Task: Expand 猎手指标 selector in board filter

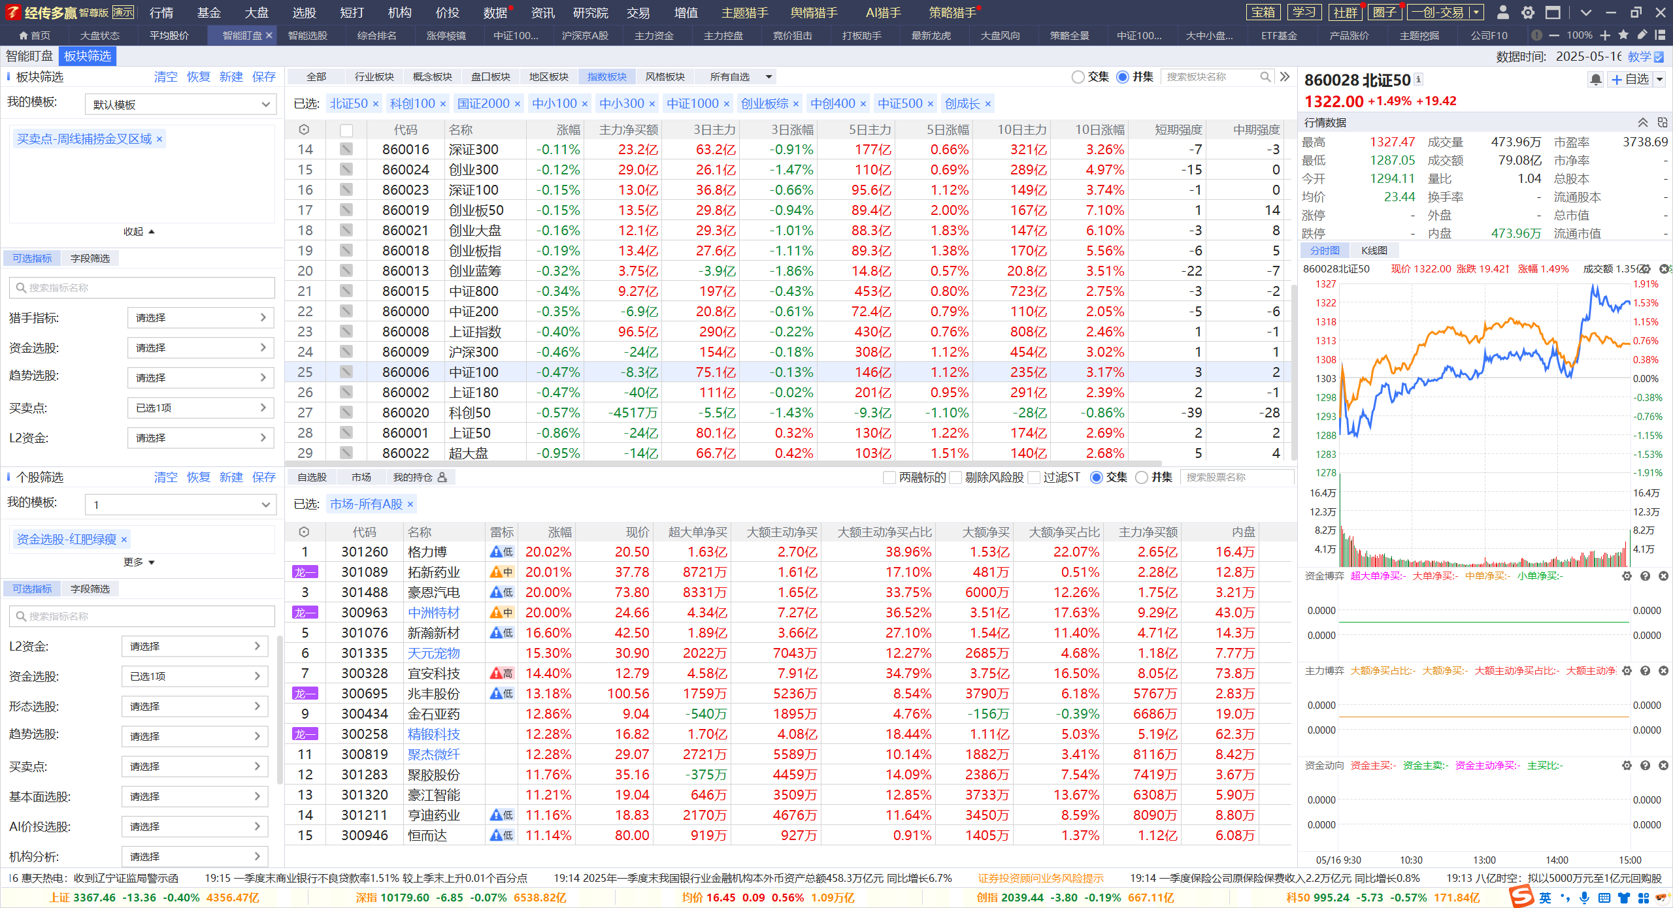Action: pos(201,318)
